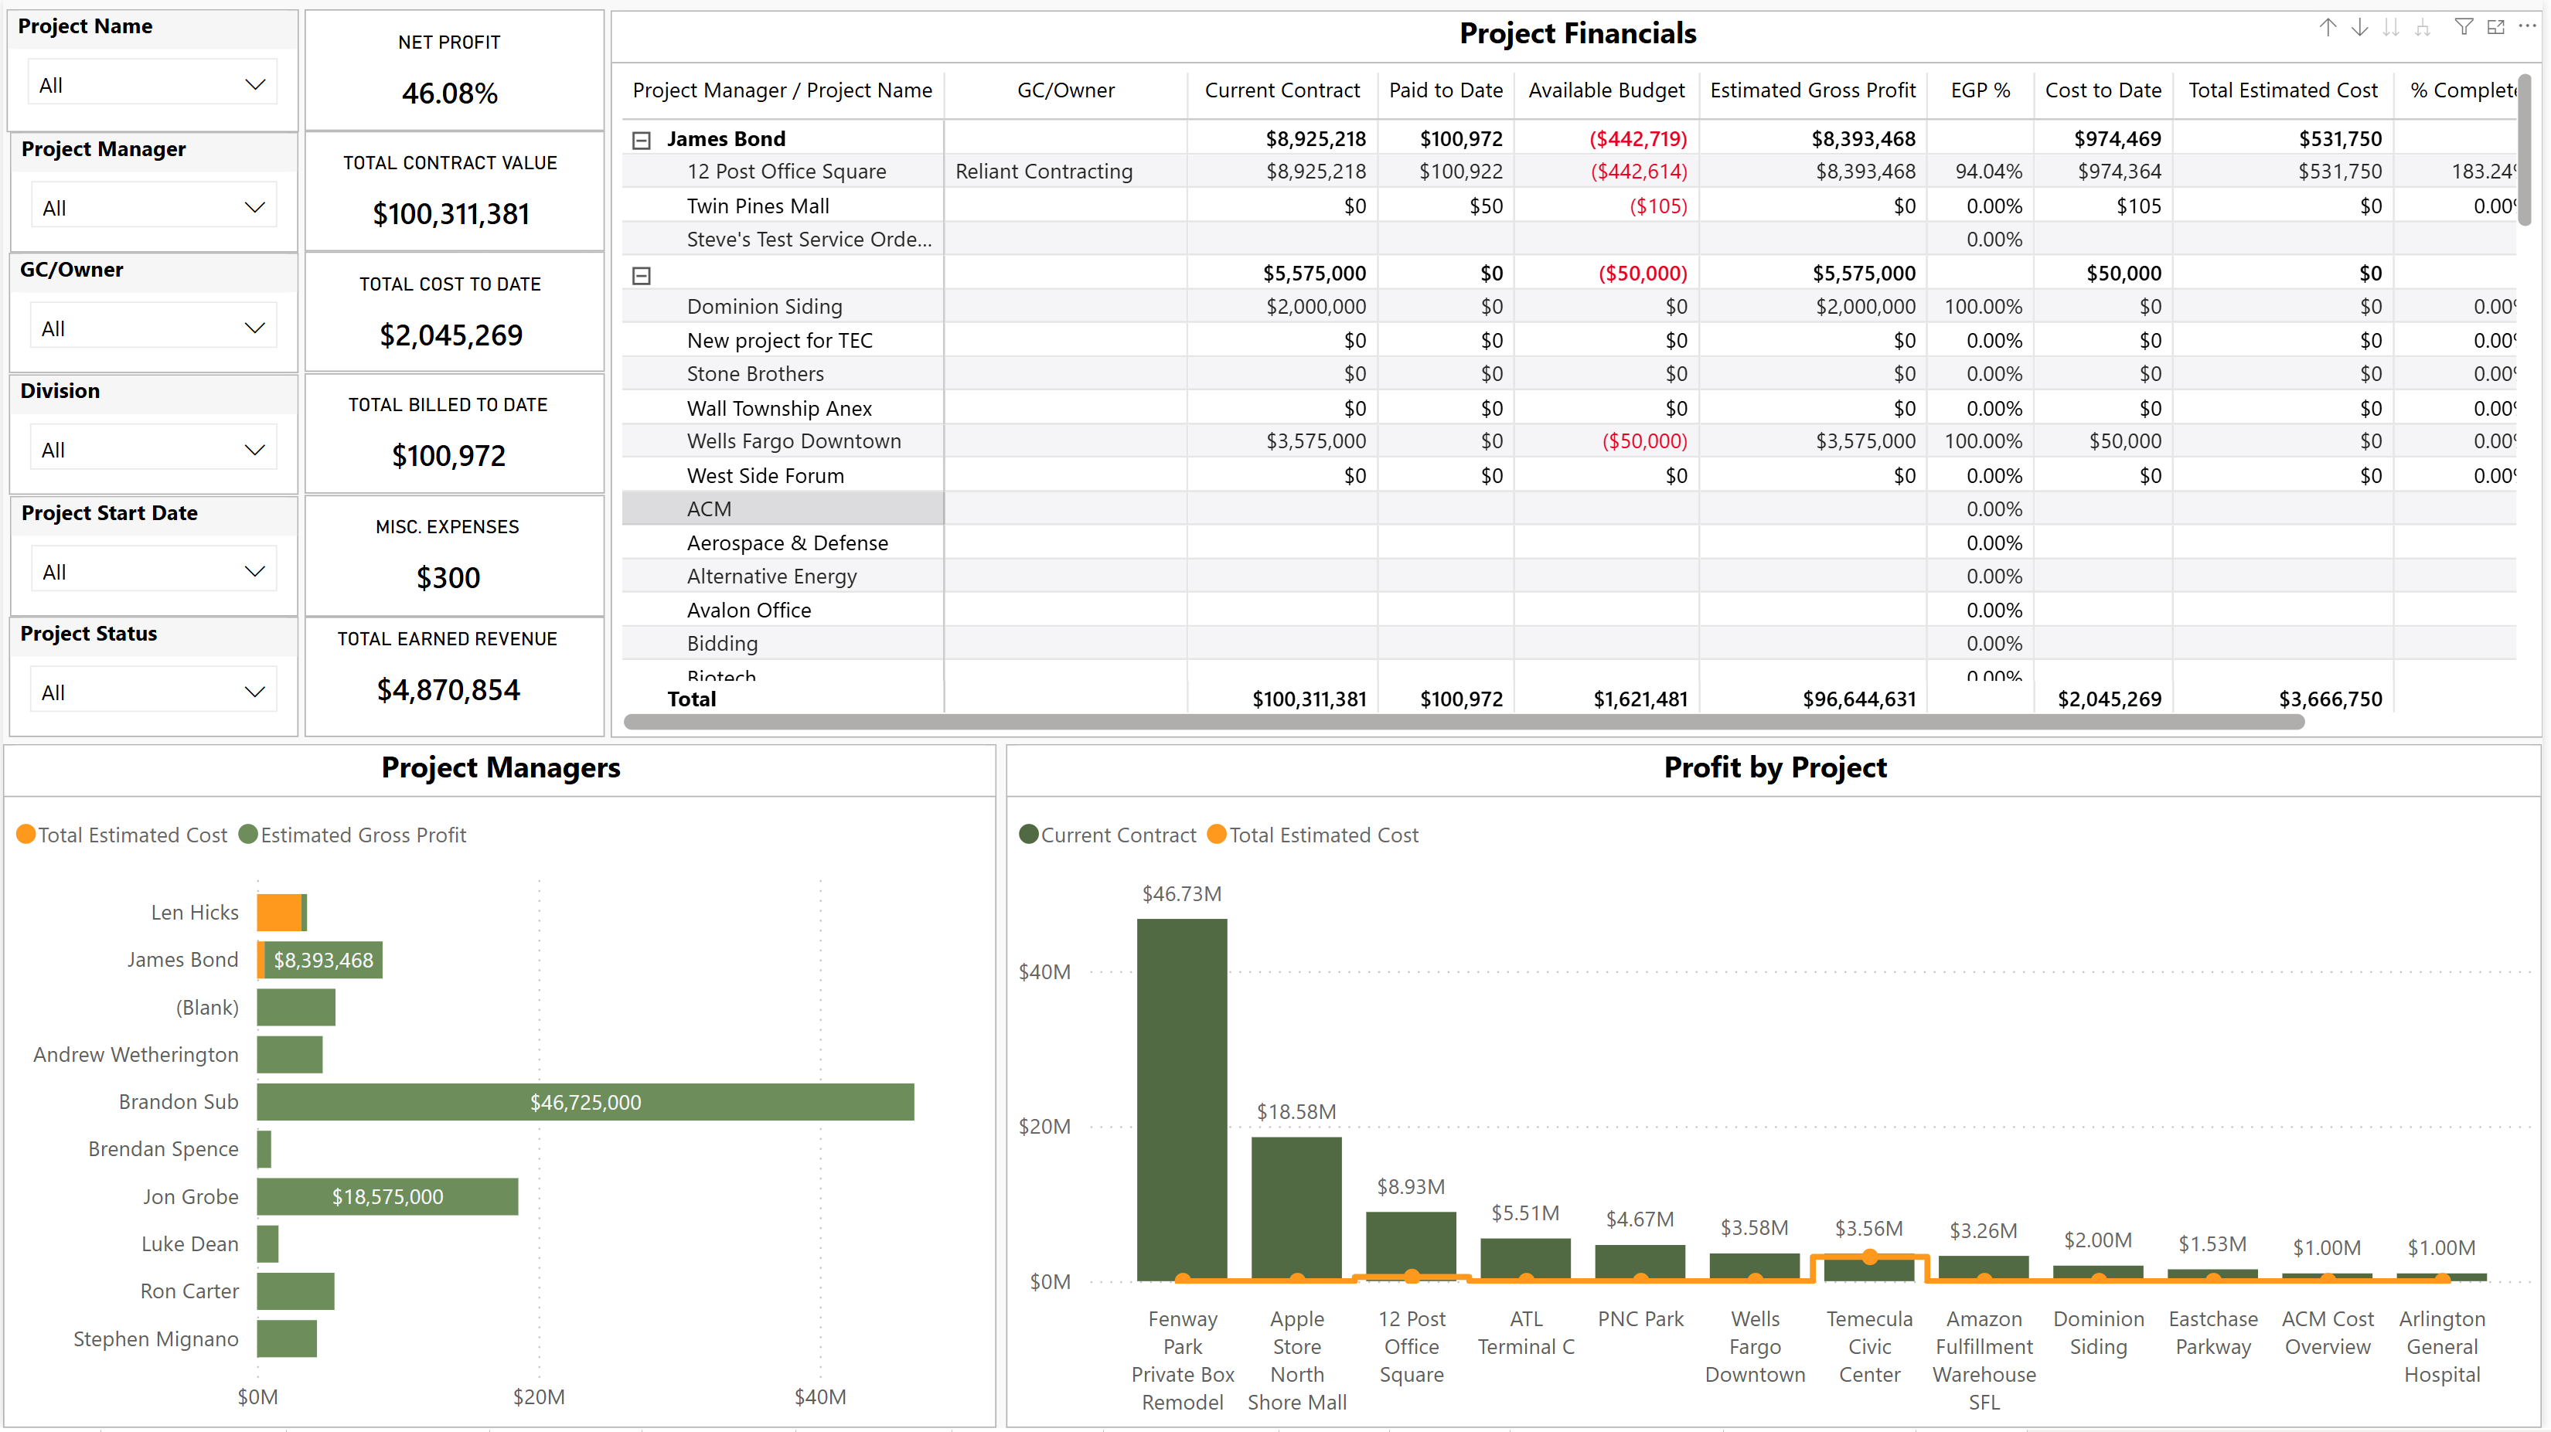This screenshot has height=1432, width=2551.
Task: Sort by Current Contract column header
Action: 1282,90
